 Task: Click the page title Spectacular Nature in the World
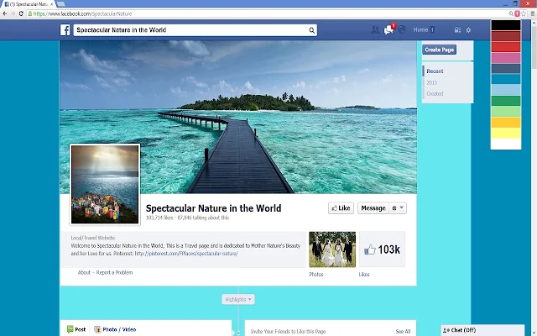click(213, 208)
